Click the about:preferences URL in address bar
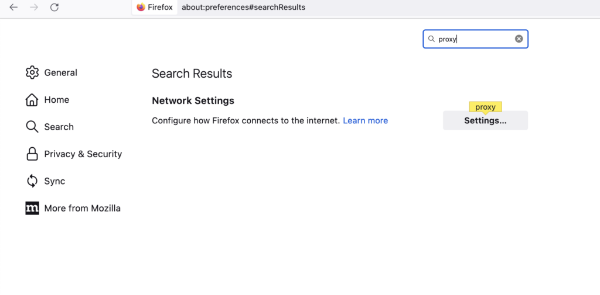Screen dimensions: 600x295 [243, 7]
